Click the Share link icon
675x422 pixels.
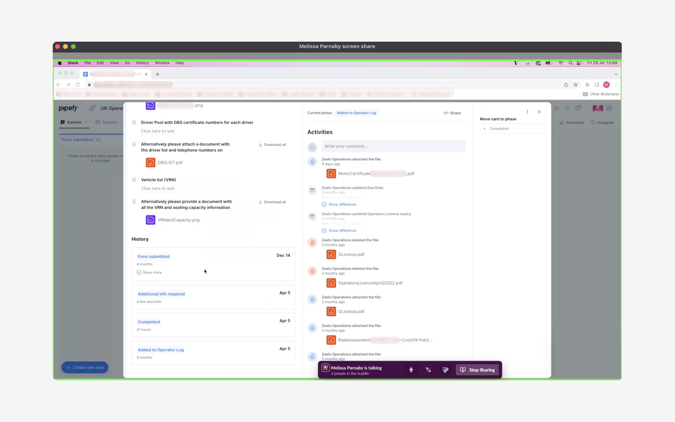452,113
